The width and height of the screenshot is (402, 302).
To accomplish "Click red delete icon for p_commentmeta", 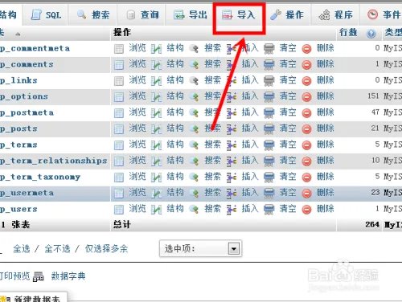I will coord(306,49).
